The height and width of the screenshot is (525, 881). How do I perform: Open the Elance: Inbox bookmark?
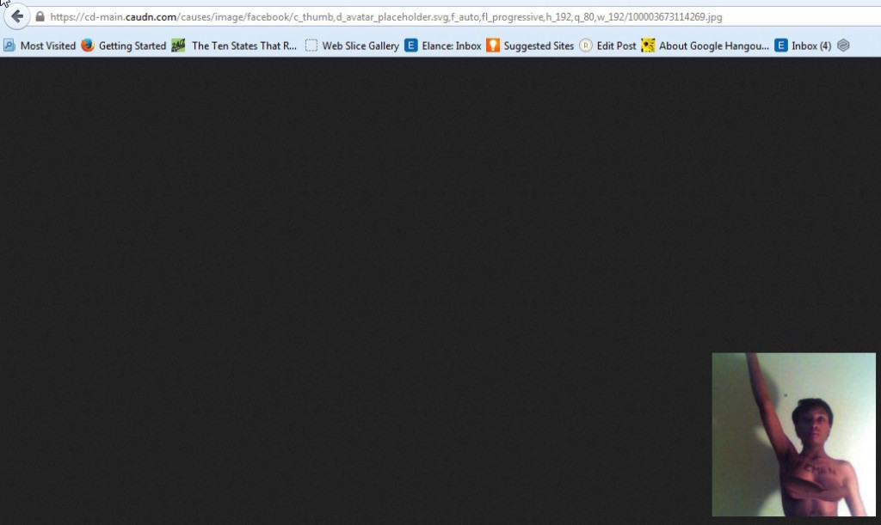click(451, 46)
